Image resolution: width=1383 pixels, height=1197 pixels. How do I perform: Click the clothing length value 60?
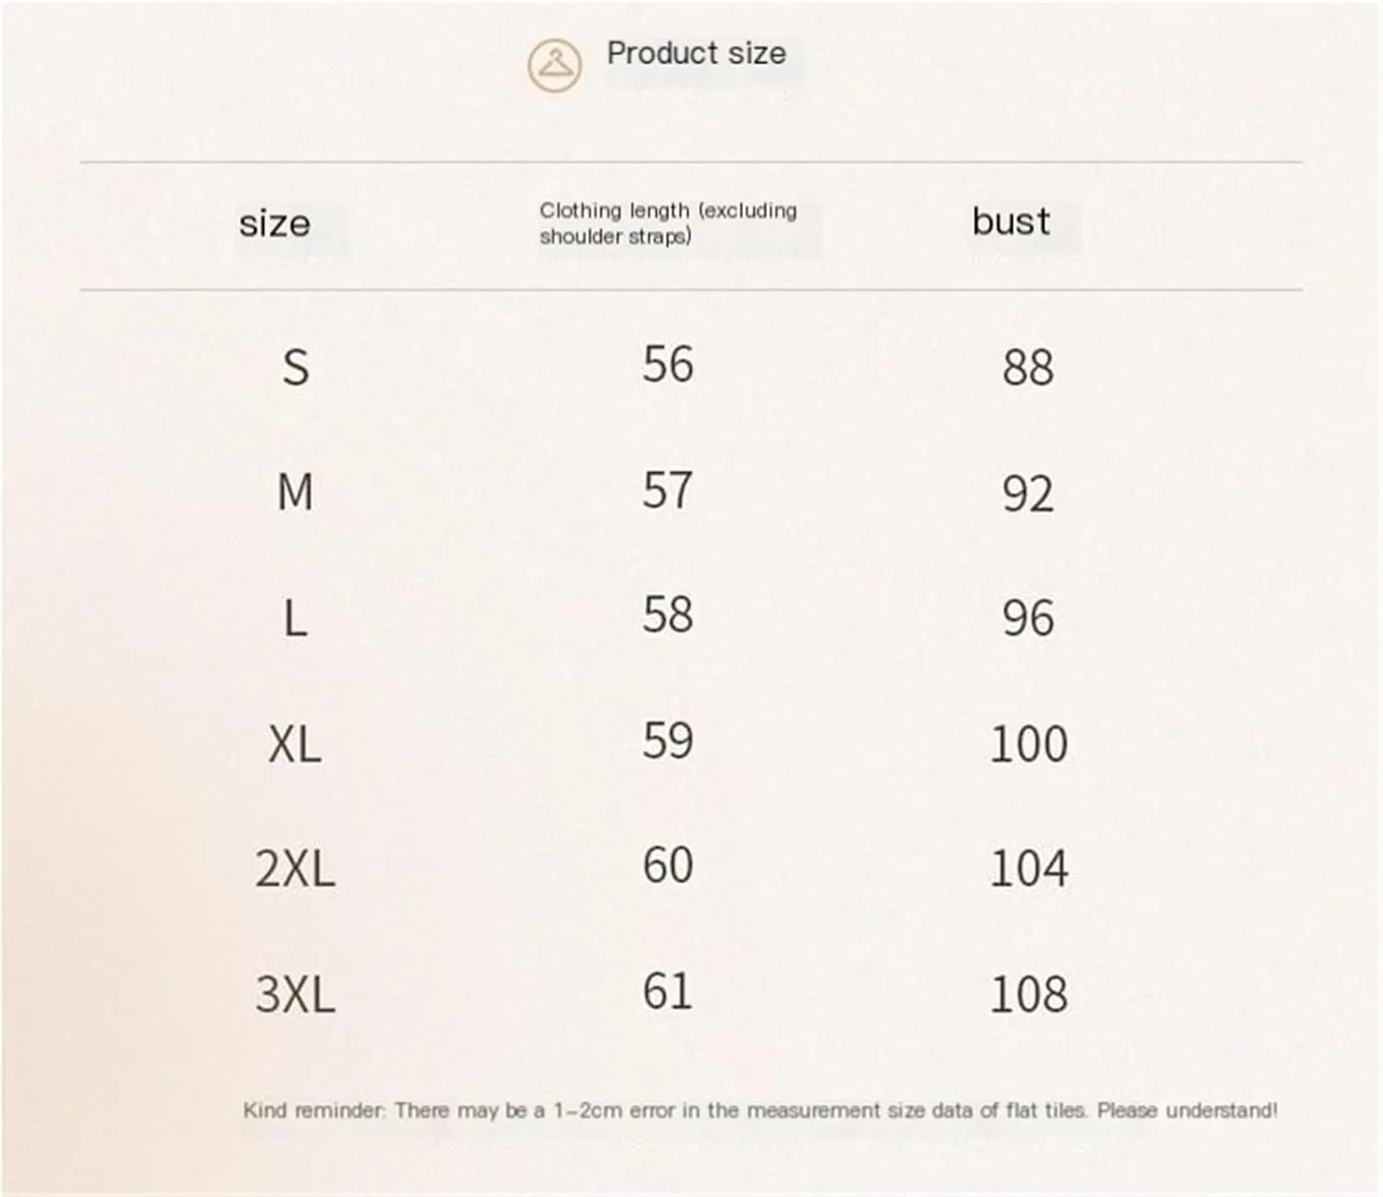coord(668,865)
